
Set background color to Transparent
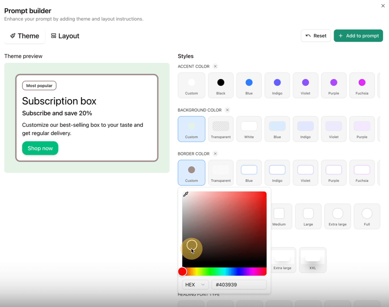click(221, 129)
